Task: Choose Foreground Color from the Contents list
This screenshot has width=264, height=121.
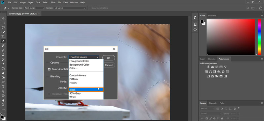Action: click(x=86, y=61)
